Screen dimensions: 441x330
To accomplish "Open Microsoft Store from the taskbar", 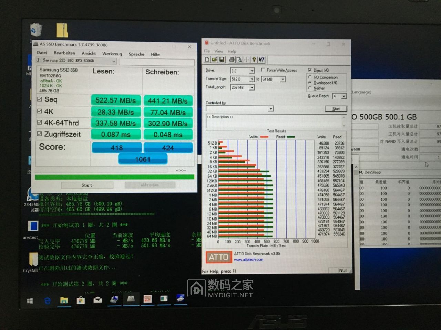I will pyautogui.click(x=81, y=300).
